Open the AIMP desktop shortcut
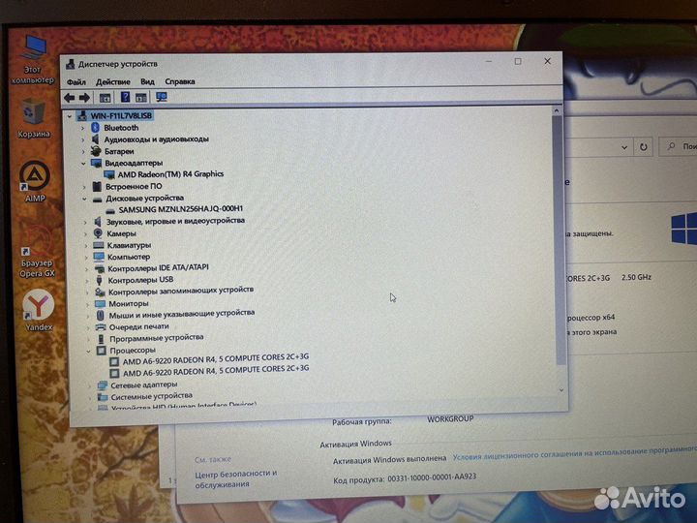 (35, 181)
